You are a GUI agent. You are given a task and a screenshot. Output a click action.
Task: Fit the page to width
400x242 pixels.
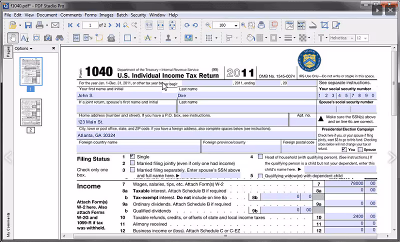(x=160, y=25)
